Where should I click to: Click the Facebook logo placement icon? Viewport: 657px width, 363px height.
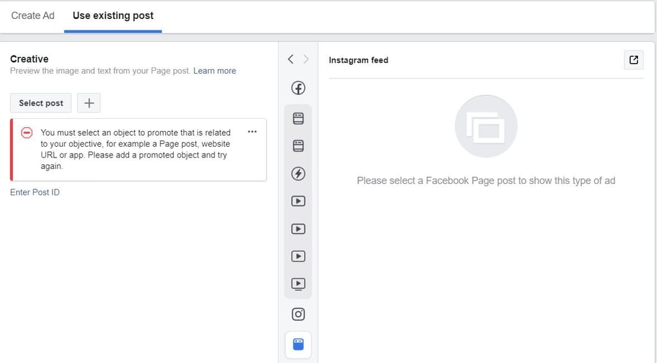[x=298, y=88]
